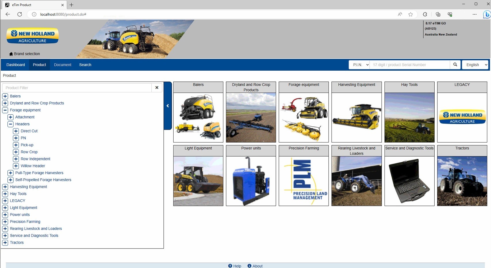Open the Dashboard menu tab
Image resolution: width=491 pixels, height=268 pixels.
[x=16, y=65]
